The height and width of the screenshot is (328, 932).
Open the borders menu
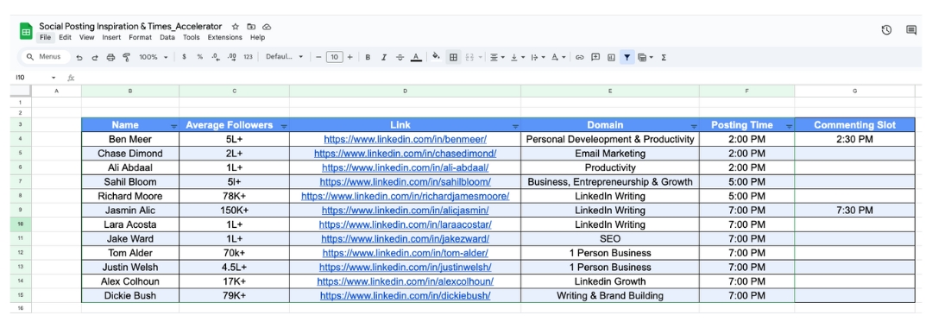[454, 57]
